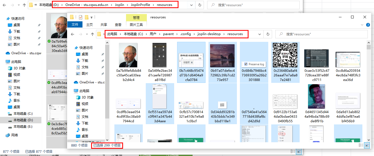Click the down arrow on the vertical scrollbar

click(368, 140)
